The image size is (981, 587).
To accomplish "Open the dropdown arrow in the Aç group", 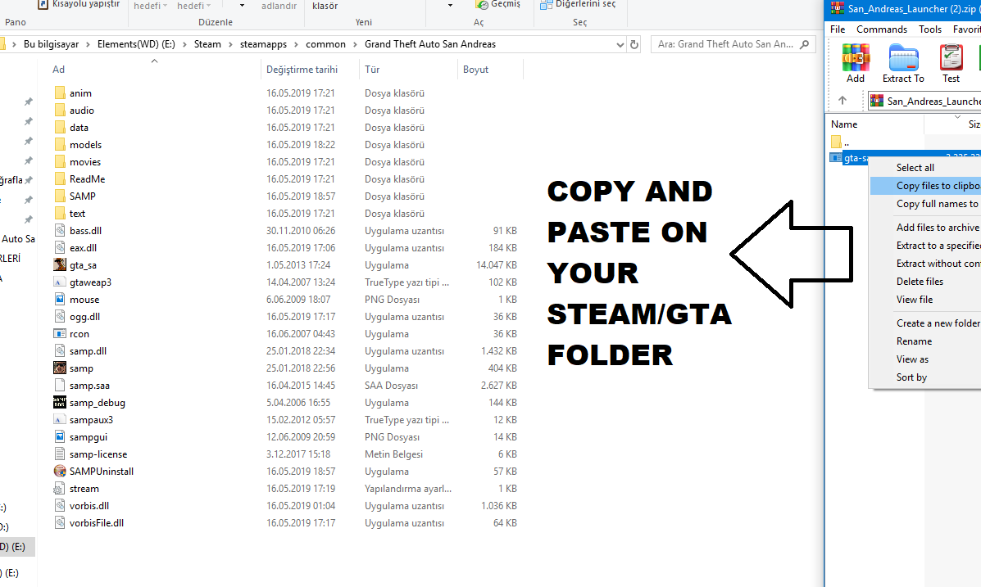I will pyautogui.click(x=450, y=6).
